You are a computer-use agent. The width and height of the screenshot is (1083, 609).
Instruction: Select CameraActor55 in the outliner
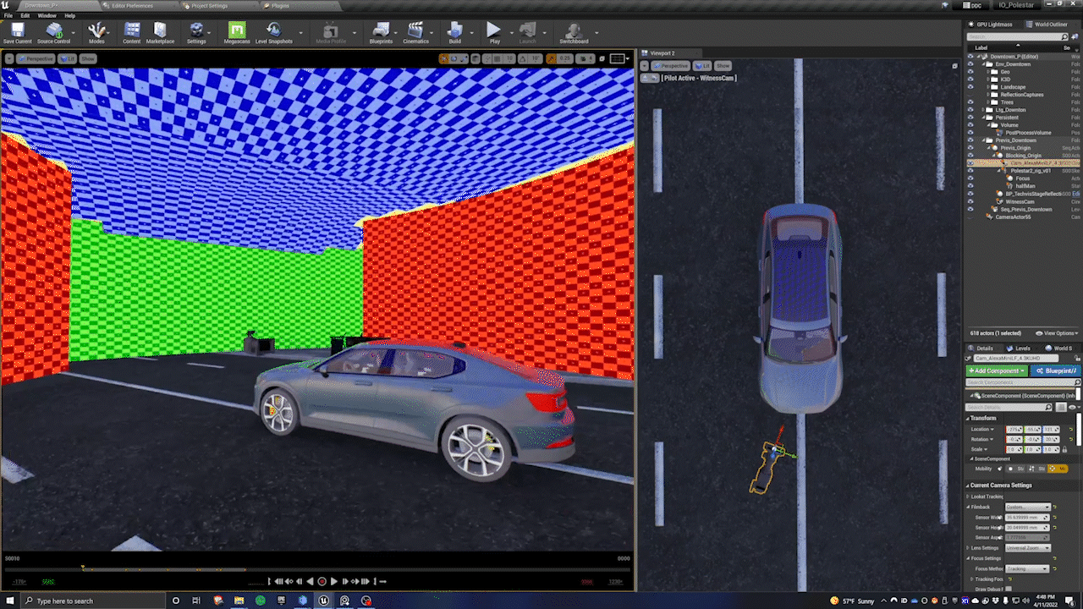(x=1012, y=217)
